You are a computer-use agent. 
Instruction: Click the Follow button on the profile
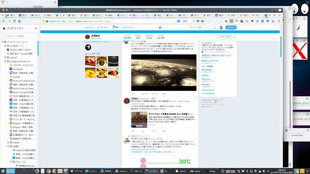(224, 37)
